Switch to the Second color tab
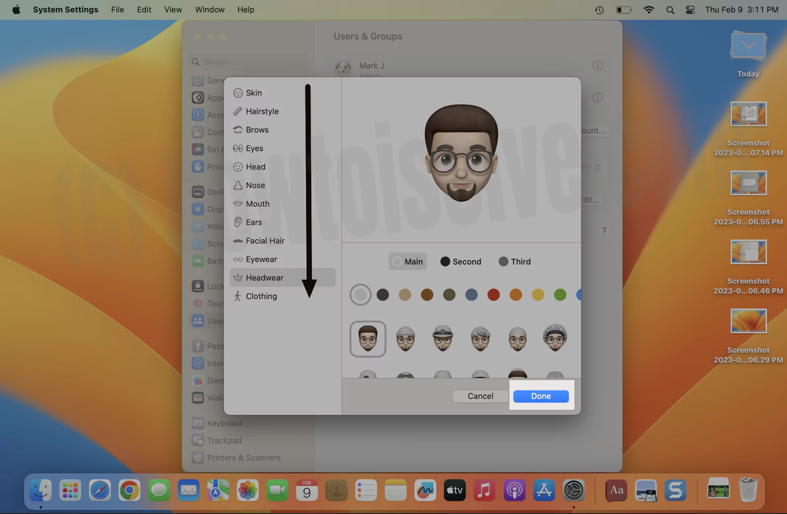The image size is (787, 514). [461, 261]
